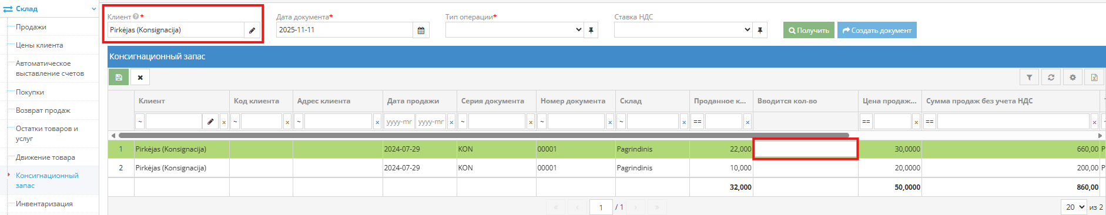Clear the Проданное кол-во column filter
This screenshot has height=215, width=1106.
(748, 122)
